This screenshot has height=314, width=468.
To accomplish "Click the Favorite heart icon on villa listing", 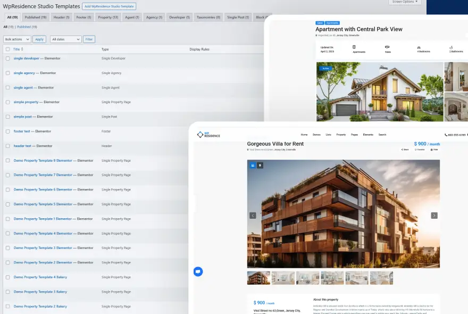I will (416, 150).
